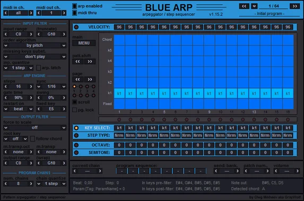Decrease swing 0% with left arrow
The height and width of the screenshot is (201, 304).
(x=39, y=98)
